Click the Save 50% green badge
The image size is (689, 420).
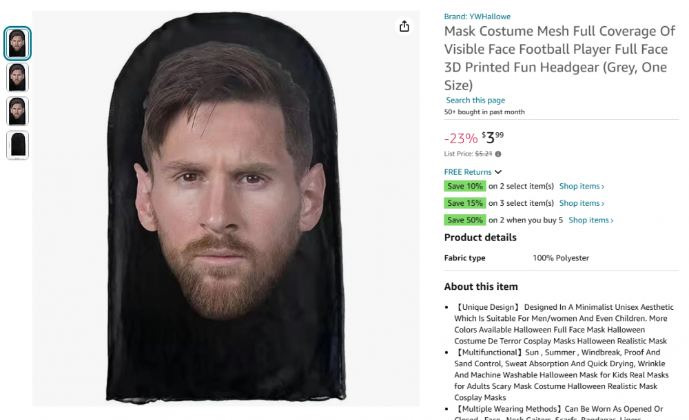pos(465,220)
